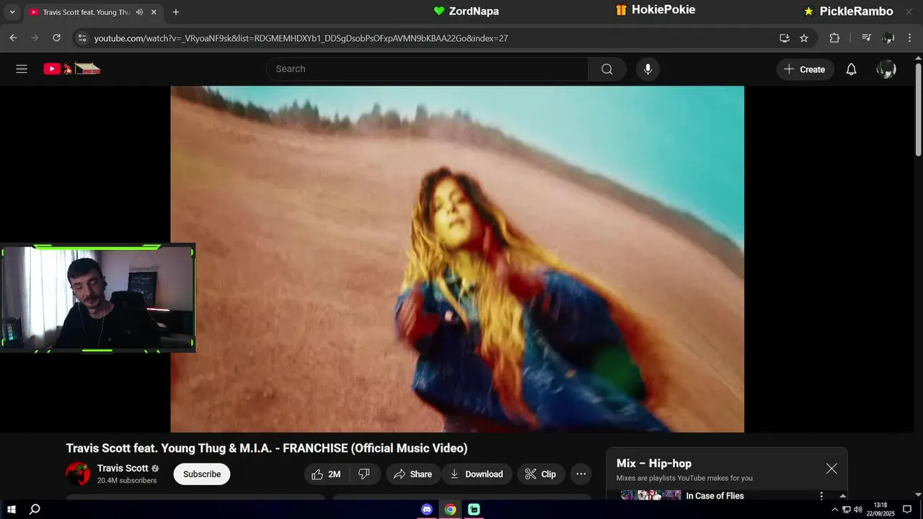
Task: Go back in browser history
Action: click(x=13, y=38)
